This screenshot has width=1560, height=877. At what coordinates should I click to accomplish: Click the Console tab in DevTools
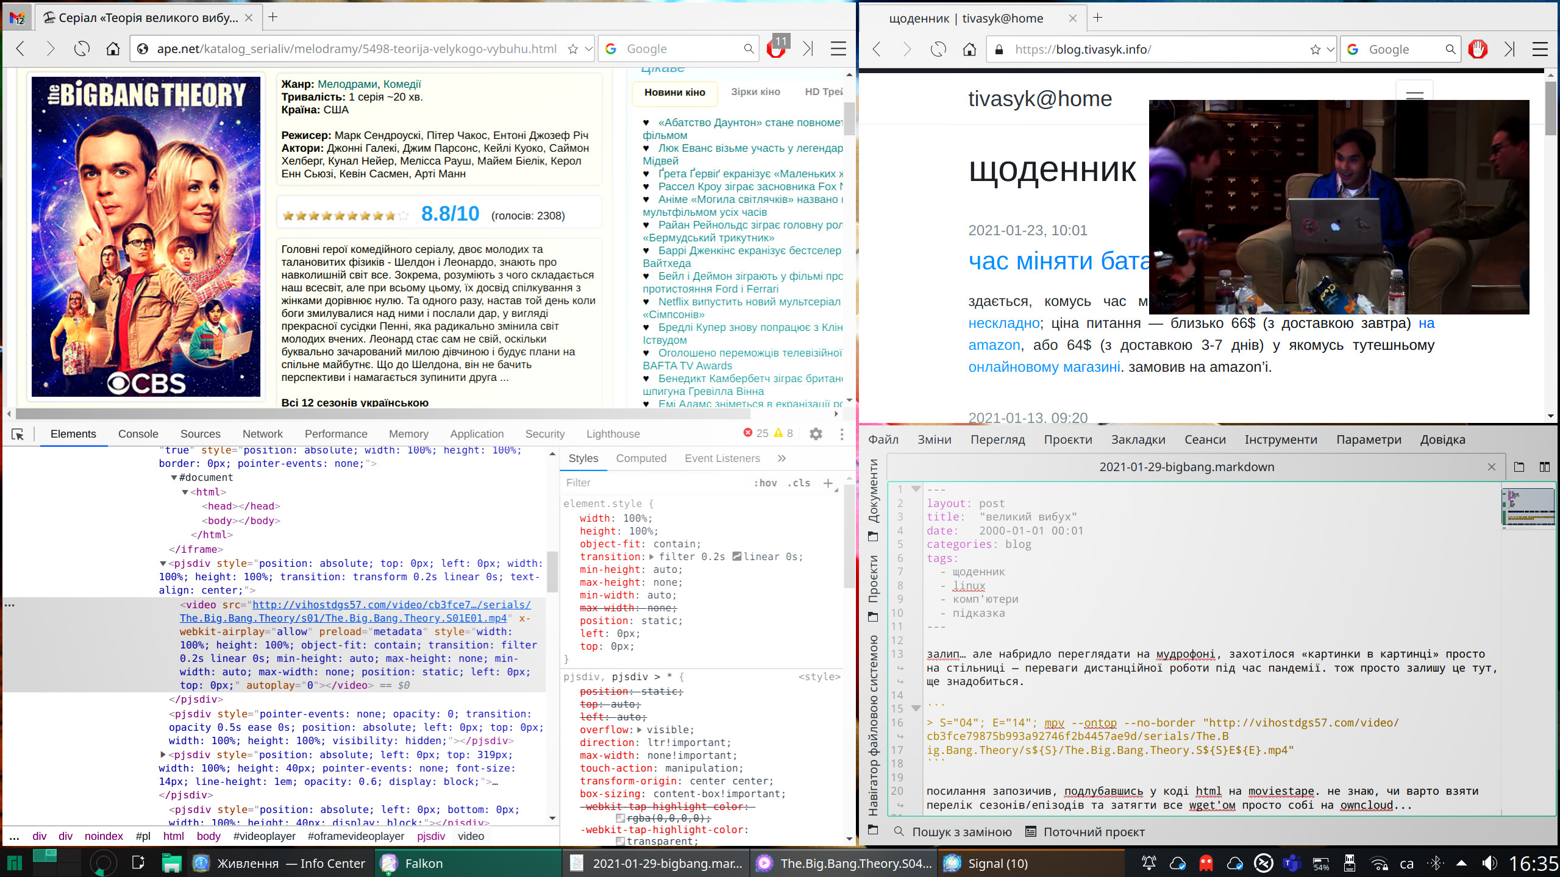(x=137, y=434)
